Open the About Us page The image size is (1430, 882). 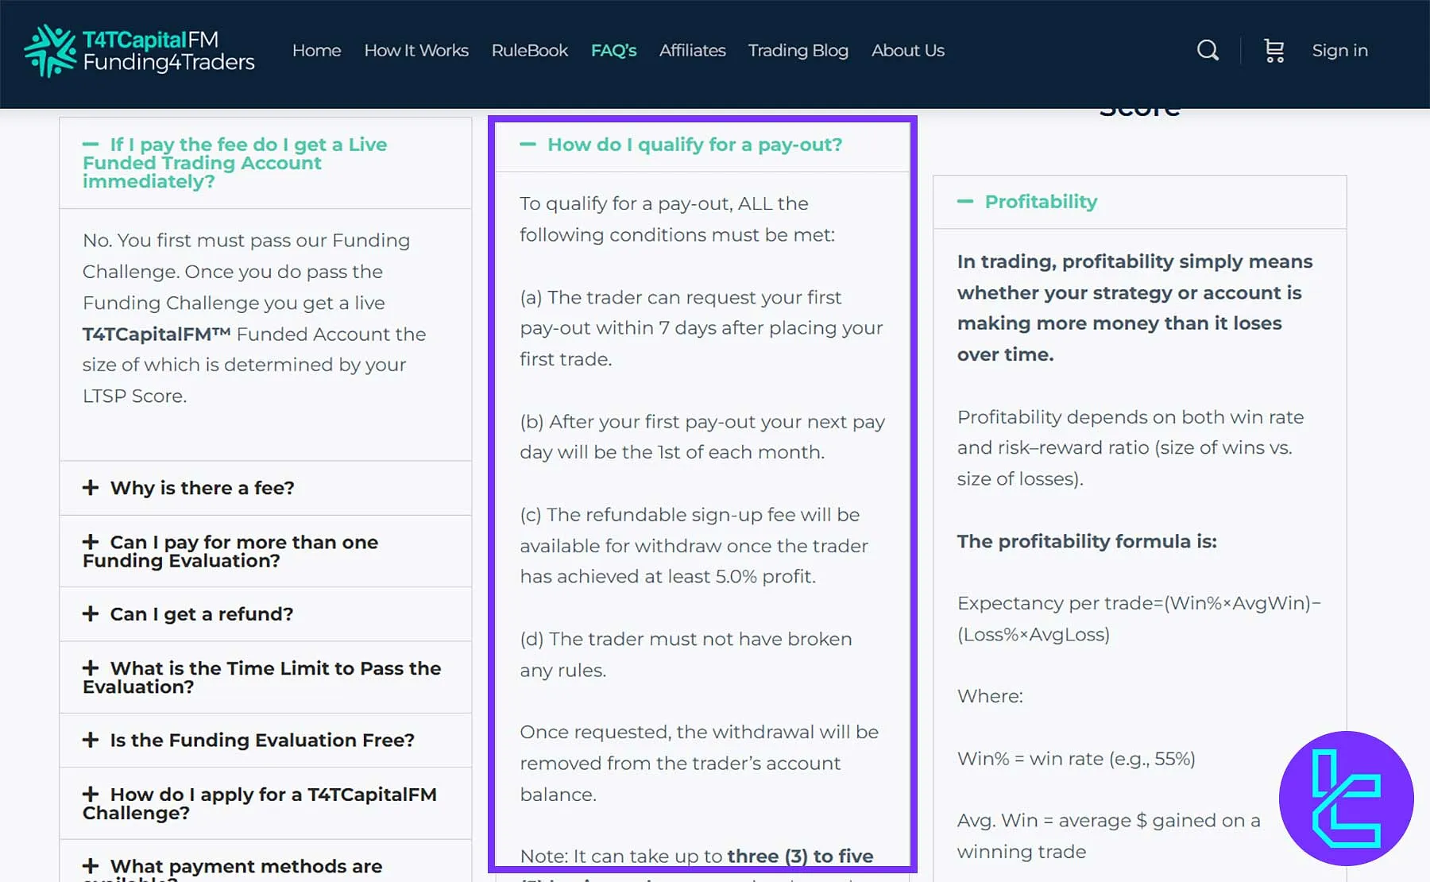coord(907,50)
